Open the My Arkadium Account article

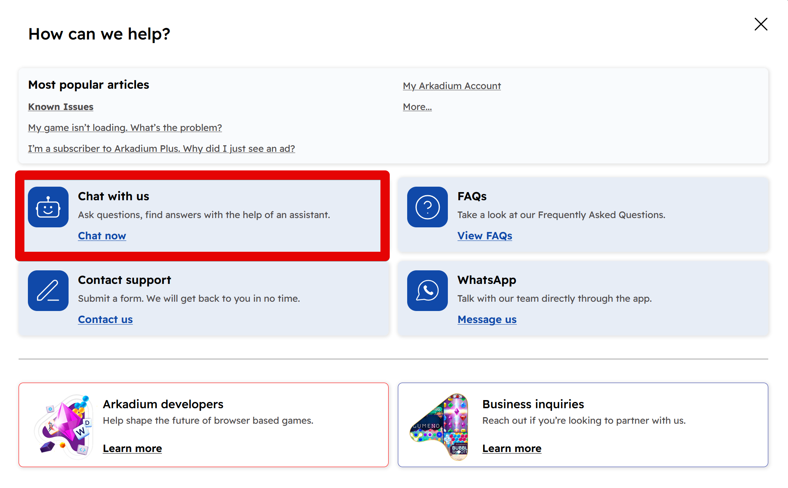coord(452,86)
